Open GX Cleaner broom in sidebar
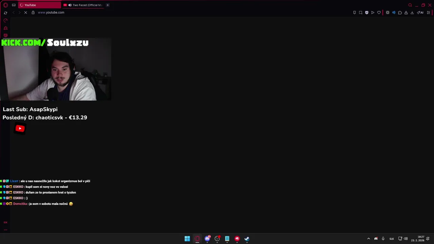Viewport: 434px width, 244px height. [5, 28]
